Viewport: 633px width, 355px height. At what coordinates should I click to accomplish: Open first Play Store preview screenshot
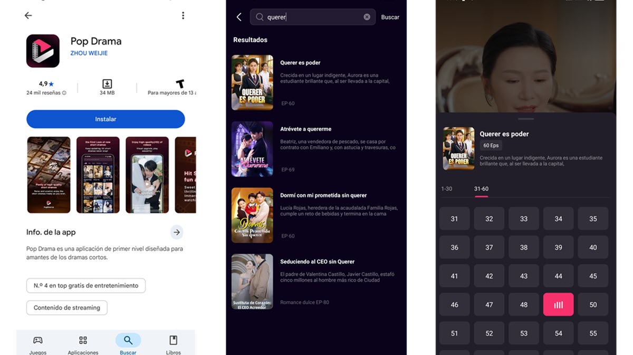(x=49, y=175)
